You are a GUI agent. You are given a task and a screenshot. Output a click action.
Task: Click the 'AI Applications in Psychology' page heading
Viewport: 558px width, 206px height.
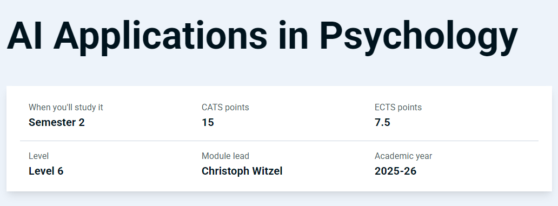click(262, 37)
